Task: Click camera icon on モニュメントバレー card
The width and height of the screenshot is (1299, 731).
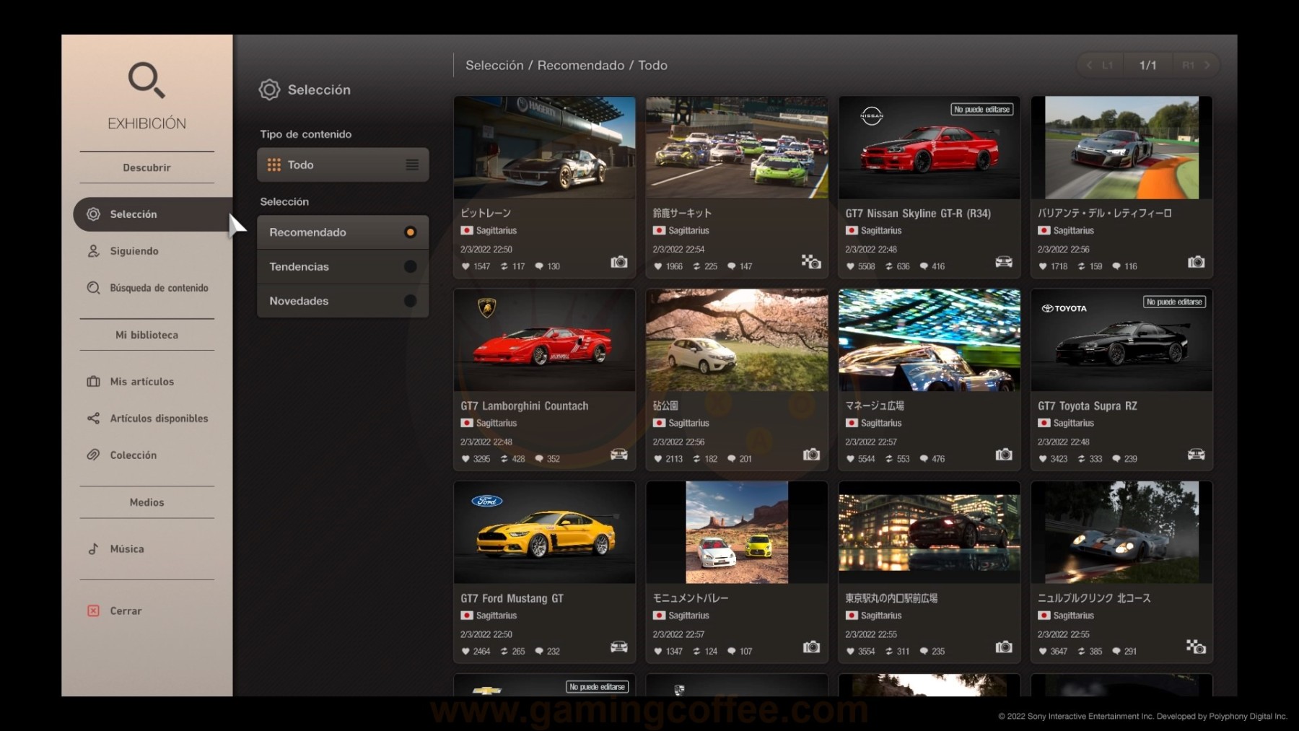Action: pyautogui.click(x=811, y=647)
